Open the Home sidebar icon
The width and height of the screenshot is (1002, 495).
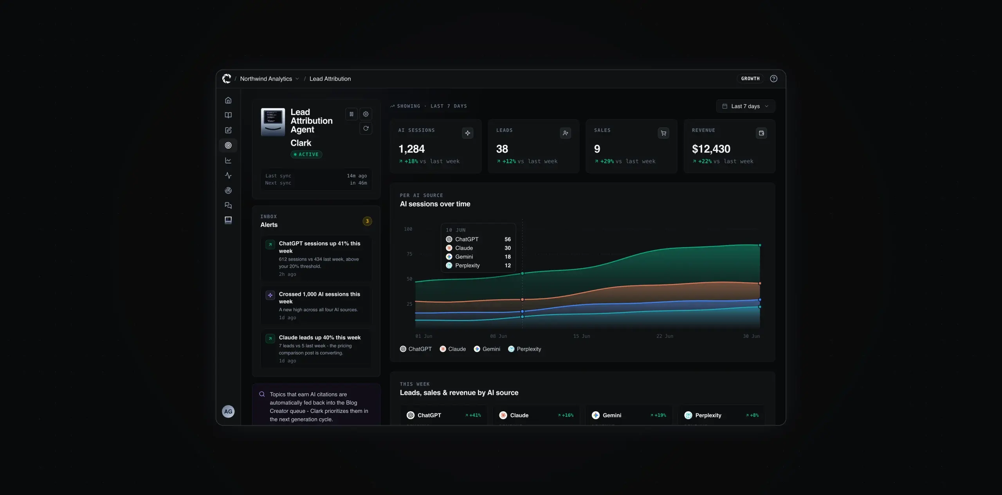coord(228,100)
